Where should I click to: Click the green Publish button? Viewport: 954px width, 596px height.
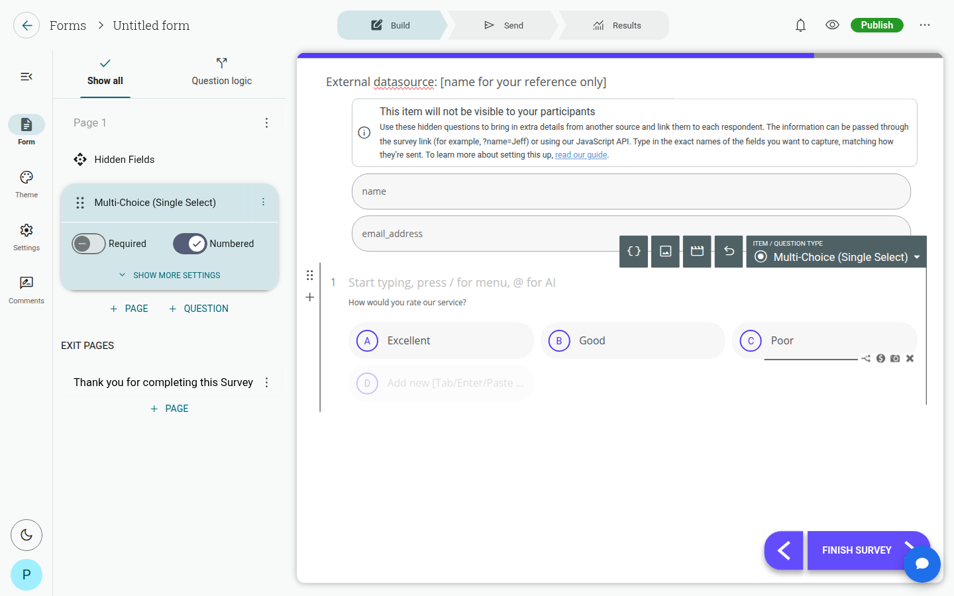[x=876, y=25]
